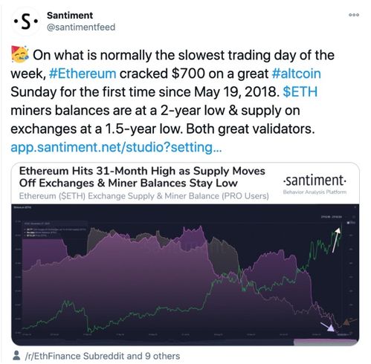
Task: Open the @santimentfeed handle
Action: point(81,27)
